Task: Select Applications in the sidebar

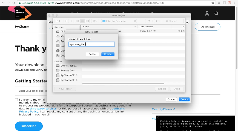Action: tap(61, 41)
